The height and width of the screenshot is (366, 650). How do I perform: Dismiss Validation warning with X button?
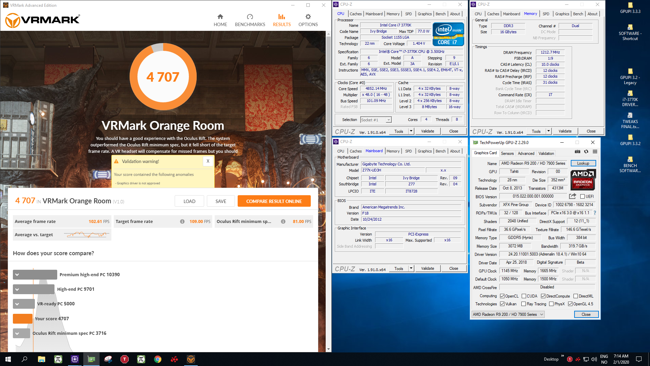point(208,161)
